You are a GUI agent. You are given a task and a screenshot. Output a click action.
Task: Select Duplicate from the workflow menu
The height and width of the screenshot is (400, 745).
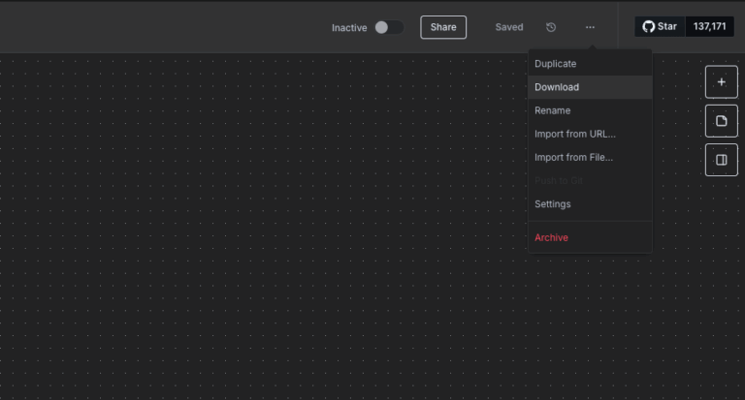(555, 64)
